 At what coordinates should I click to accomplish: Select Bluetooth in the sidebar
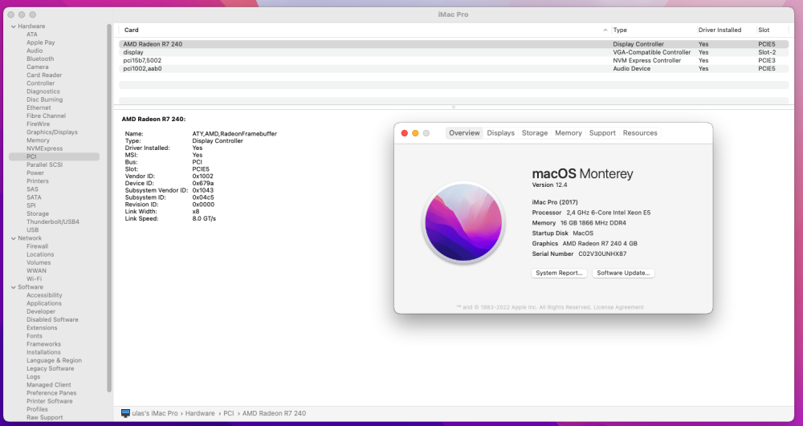pyautogui.click(x=40, y=59)
